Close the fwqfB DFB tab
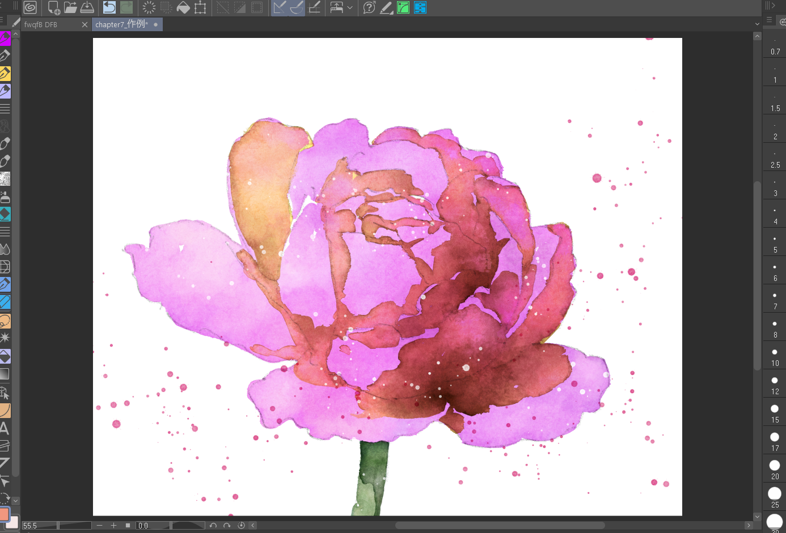 (x=85, y=24)
